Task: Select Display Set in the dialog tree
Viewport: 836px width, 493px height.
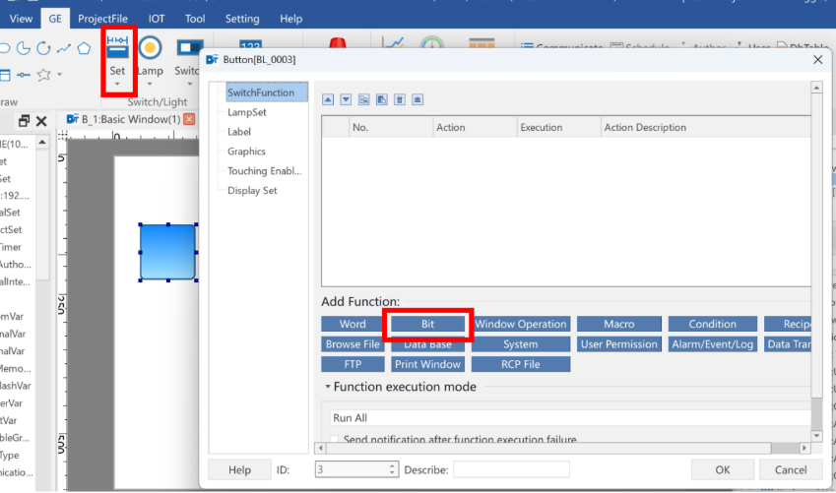Action: coord(252,190)
